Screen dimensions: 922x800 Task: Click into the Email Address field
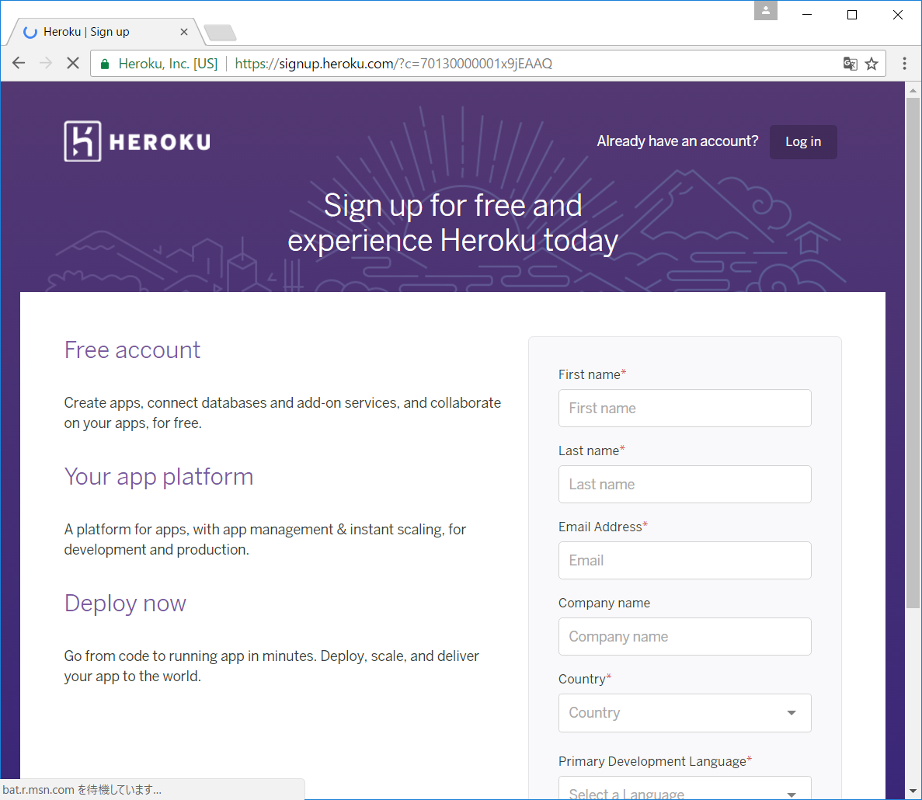[x=684, y=561]
